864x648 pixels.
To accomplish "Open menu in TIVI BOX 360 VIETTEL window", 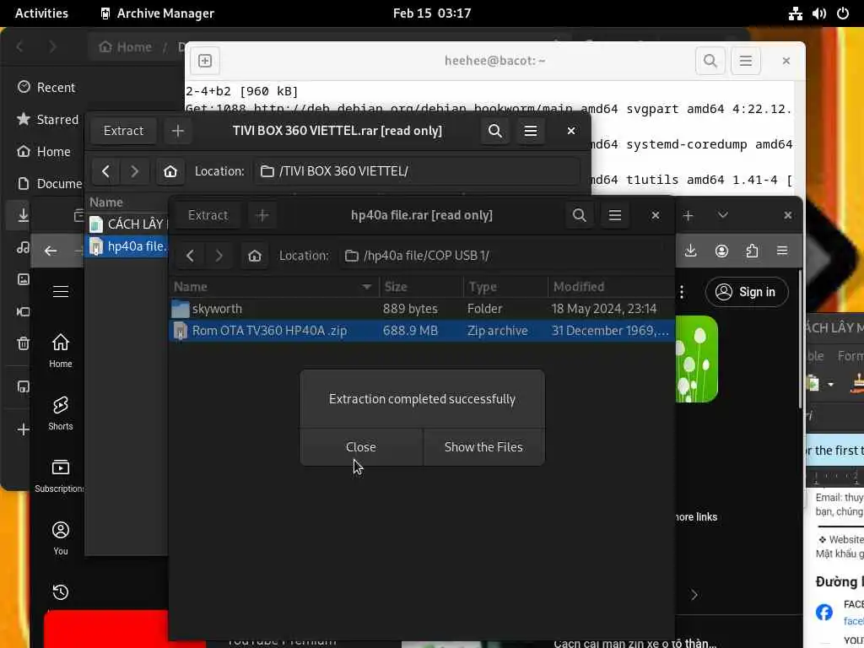I will point(531,131).
